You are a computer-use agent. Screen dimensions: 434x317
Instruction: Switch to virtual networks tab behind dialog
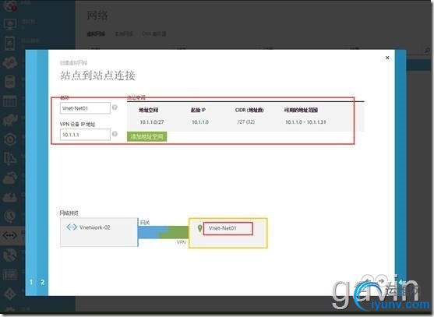(x=96, y=33)
